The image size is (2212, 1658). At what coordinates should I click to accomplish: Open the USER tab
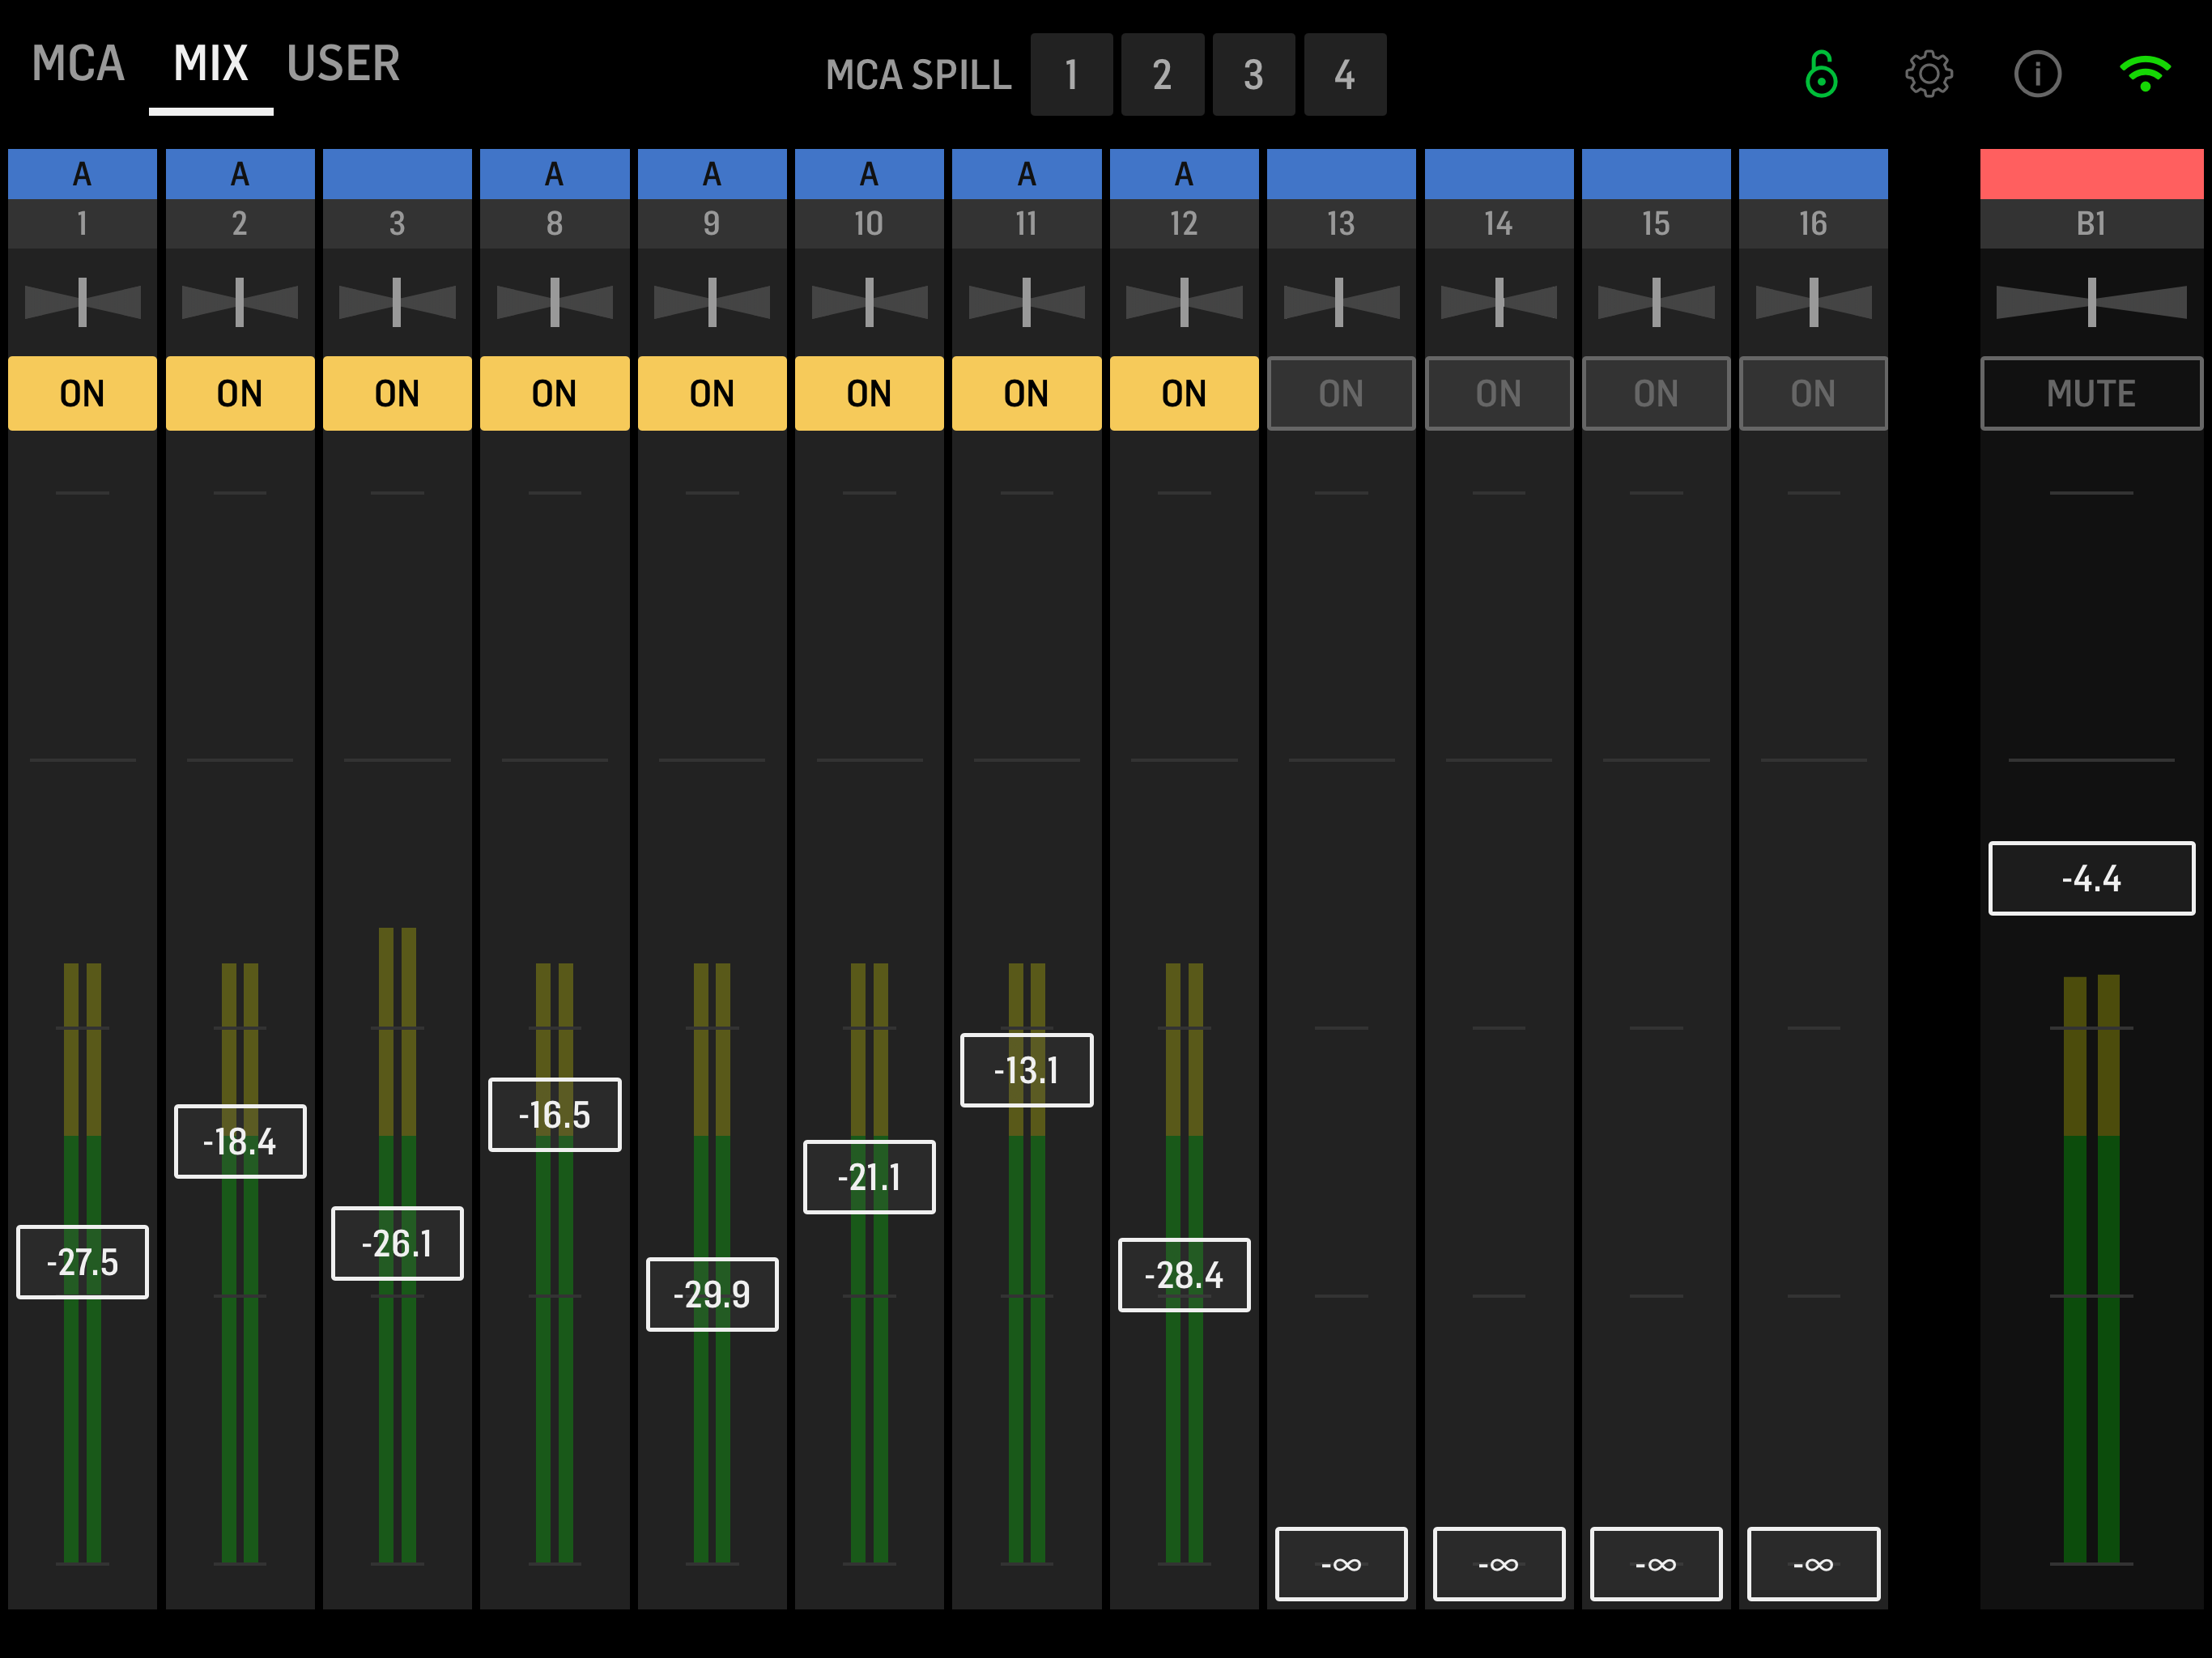pos(343,64)
